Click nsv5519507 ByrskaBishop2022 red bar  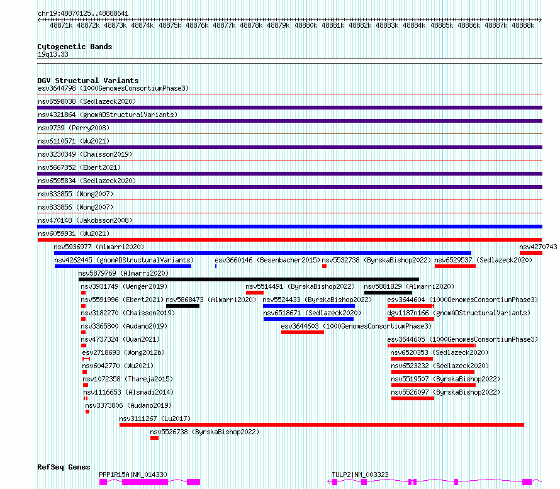(x=434, y=385)
